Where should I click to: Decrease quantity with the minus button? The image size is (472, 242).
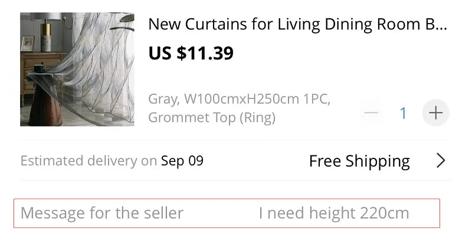click(371, 113)
